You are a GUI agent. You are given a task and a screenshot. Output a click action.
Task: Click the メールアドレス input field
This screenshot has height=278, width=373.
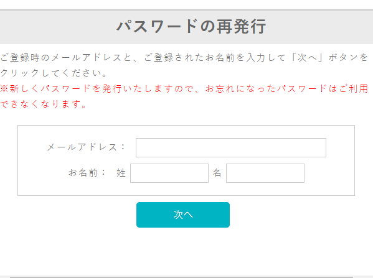[231, 147]
